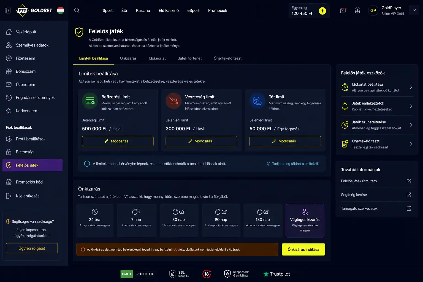Select the 24 óra exclusion option
The image size is (423, 282).
(x=95, y=221)
